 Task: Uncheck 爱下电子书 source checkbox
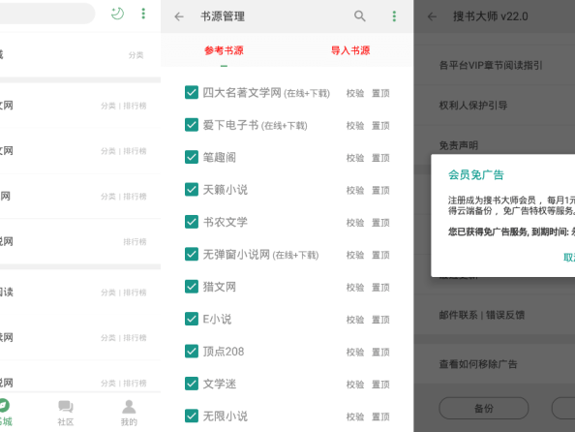[x=192, y=125]
